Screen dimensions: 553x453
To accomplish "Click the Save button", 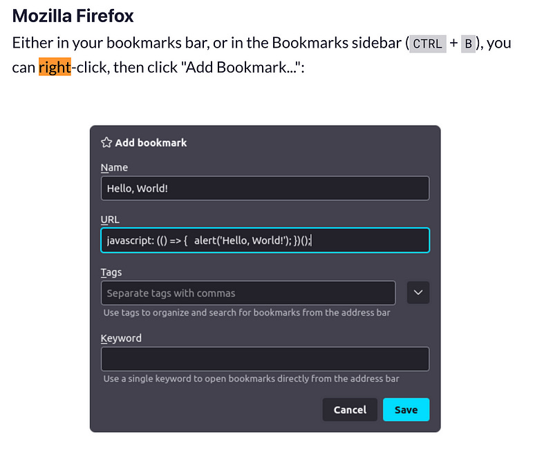I will pos(406,409).
